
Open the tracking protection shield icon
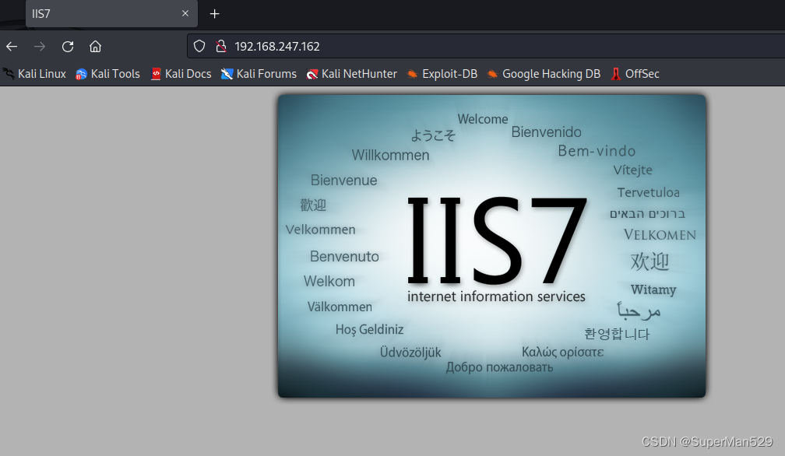coord(199,46)
